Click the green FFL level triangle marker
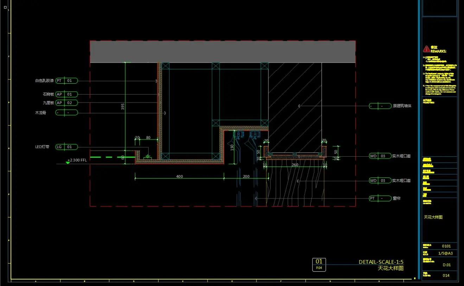Image resolution: width=464 pixels, height=286 pixels. click(x=68, y=163)
